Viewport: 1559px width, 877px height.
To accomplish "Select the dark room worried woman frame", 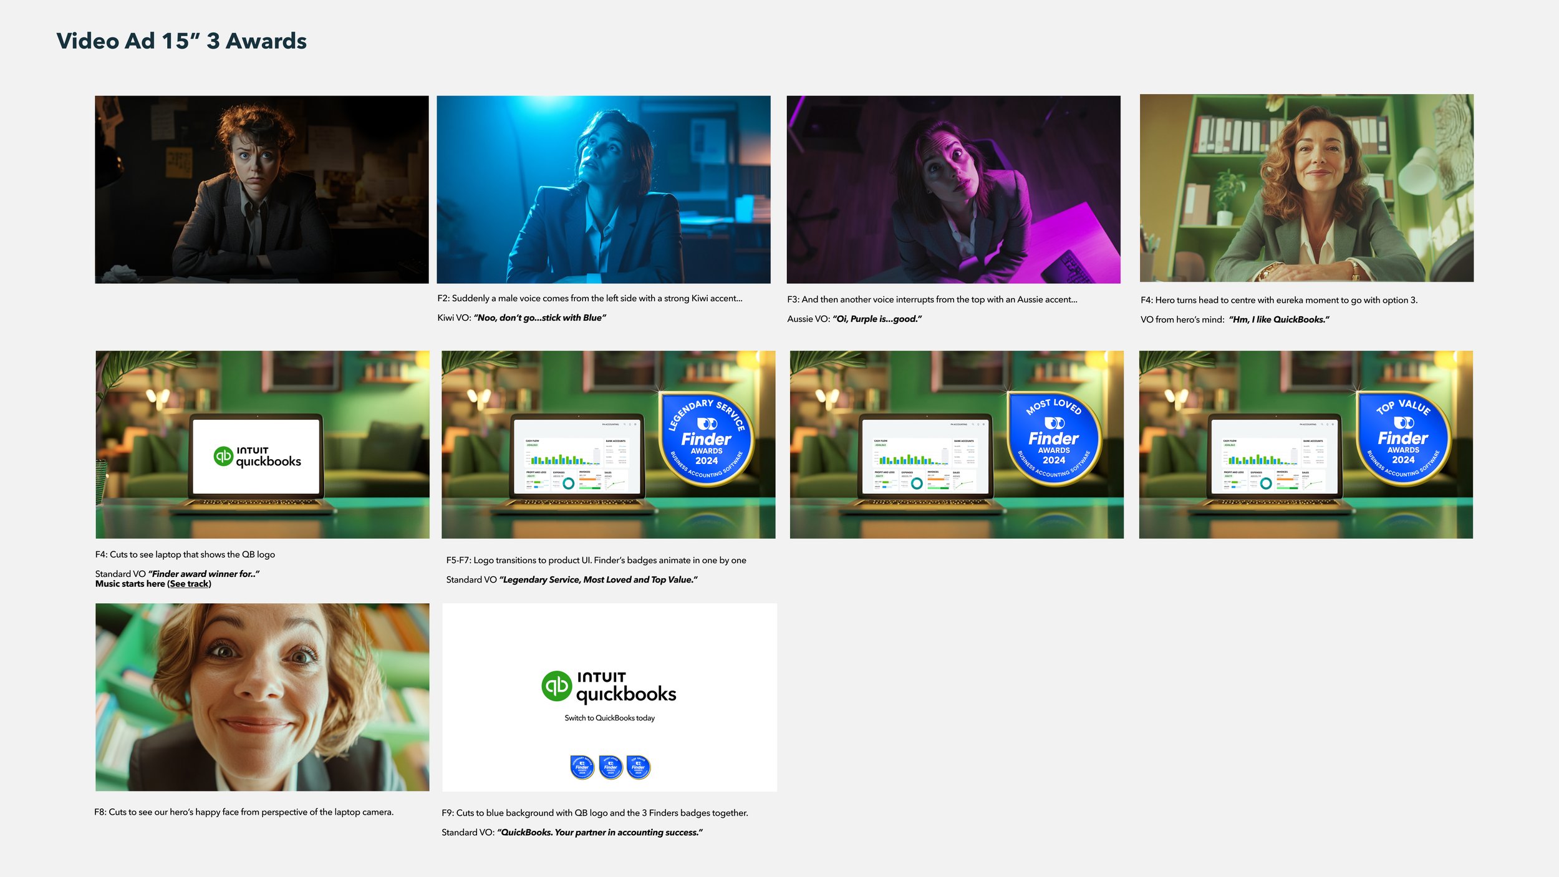I will click(262, 190).
